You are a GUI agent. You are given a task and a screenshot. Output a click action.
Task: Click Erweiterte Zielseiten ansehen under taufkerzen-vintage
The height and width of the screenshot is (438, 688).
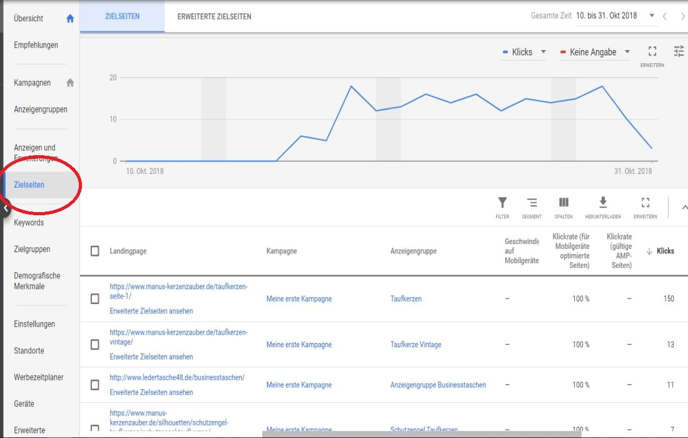click(x=151, y=357)
